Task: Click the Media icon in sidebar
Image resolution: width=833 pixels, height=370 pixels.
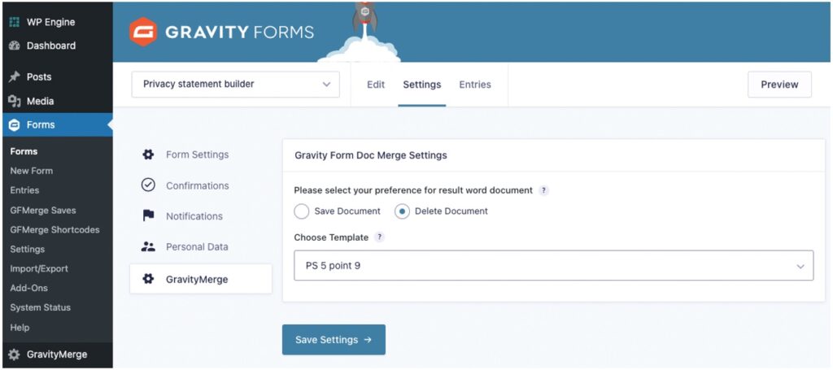Action: [x=14, y=101]
